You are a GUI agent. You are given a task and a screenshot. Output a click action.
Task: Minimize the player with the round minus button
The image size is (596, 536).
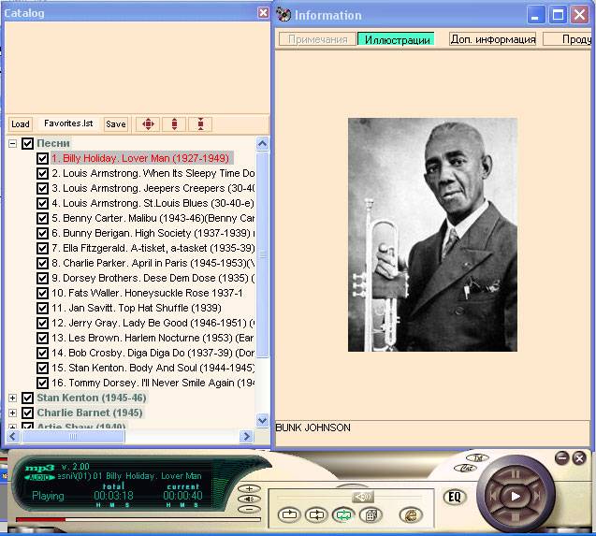(561, 457)
